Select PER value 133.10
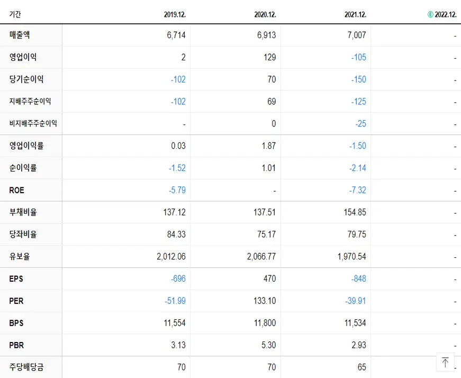Viewport: 461px width, 378px height. coord(265,301)
